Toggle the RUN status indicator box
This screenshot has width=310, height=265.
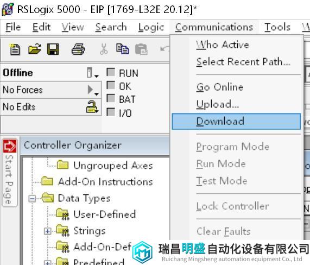click(x=111, y=72)
